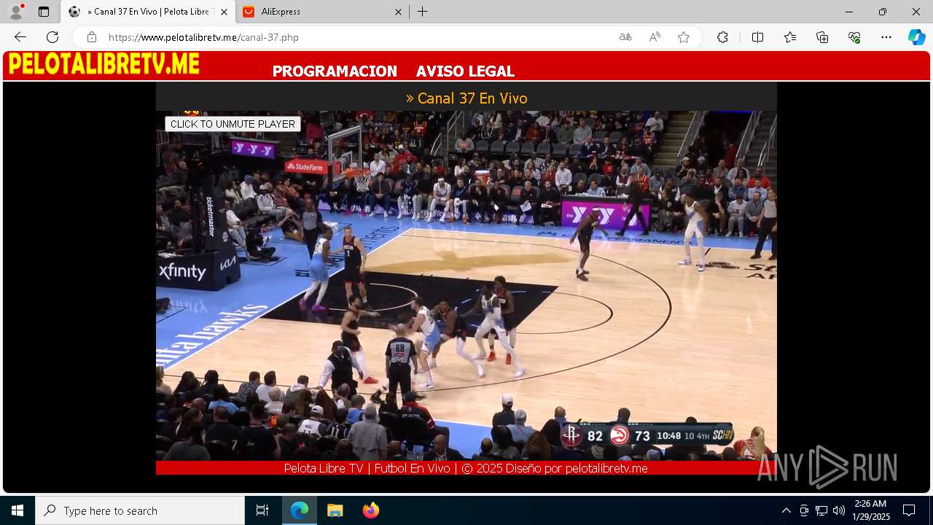Close the Canal 37 En Vivo tab

click(224, 12)
